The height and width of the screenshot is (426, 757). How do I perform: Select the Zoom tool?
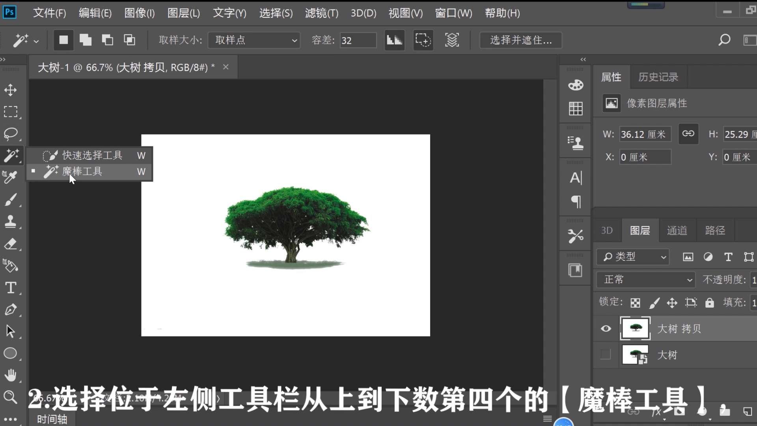tap(11, 397)
